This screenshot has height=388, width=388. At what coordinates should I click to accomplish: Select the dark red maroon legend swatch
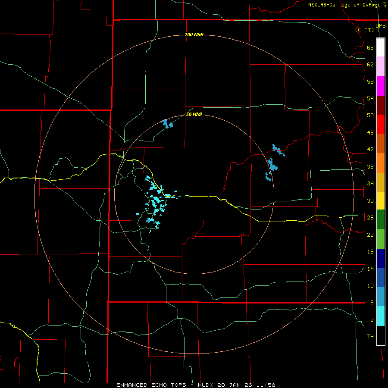click(381, 105)
